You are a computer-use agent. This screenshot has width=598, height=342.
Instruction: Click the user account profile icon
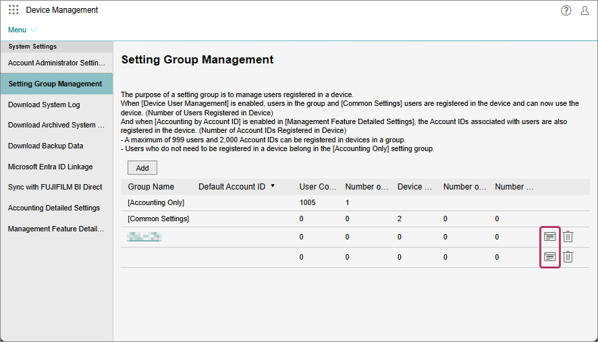click(585, 10)
